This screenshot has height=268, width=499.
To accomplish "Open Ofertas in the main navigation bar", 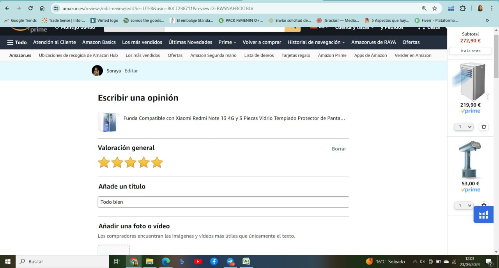I will pyautogui.click(x=411, y=42).
